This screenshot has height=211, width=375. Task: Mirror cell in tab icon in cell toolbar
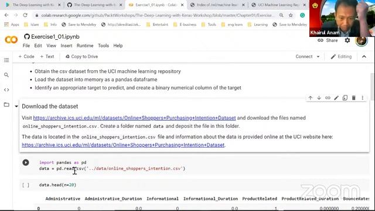click(x=345, y=98)
